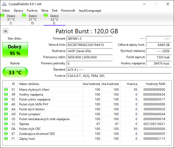Select drive E: tab at 33 °C

pos(54,19)
